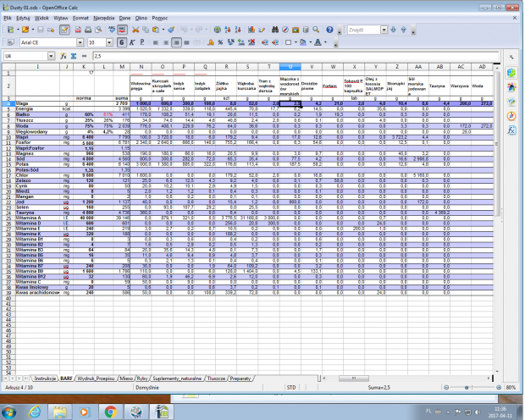Screen dimensions: 525x420
Task: Open Help question mark icon
Action: (329, 30)
